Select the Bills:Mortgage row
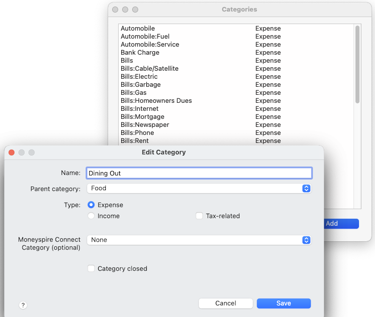 236,117
